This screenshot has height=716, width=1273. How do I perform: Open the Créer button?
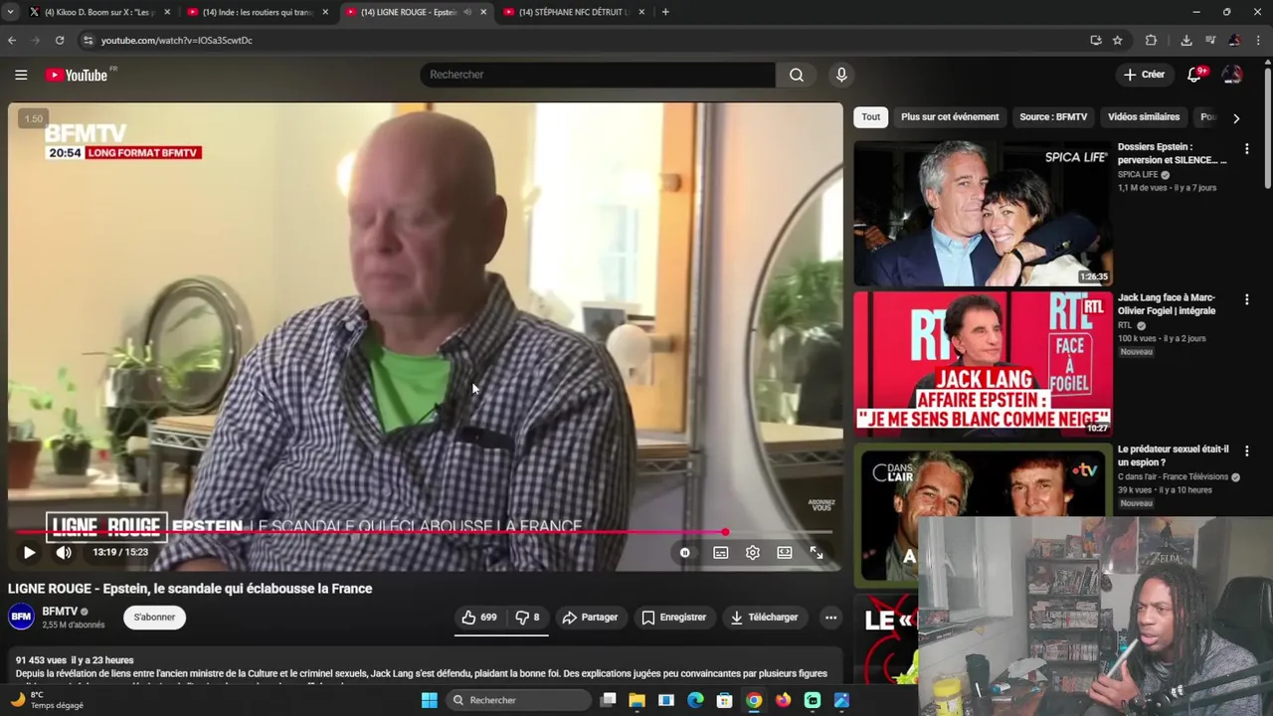pos(1144,75)
